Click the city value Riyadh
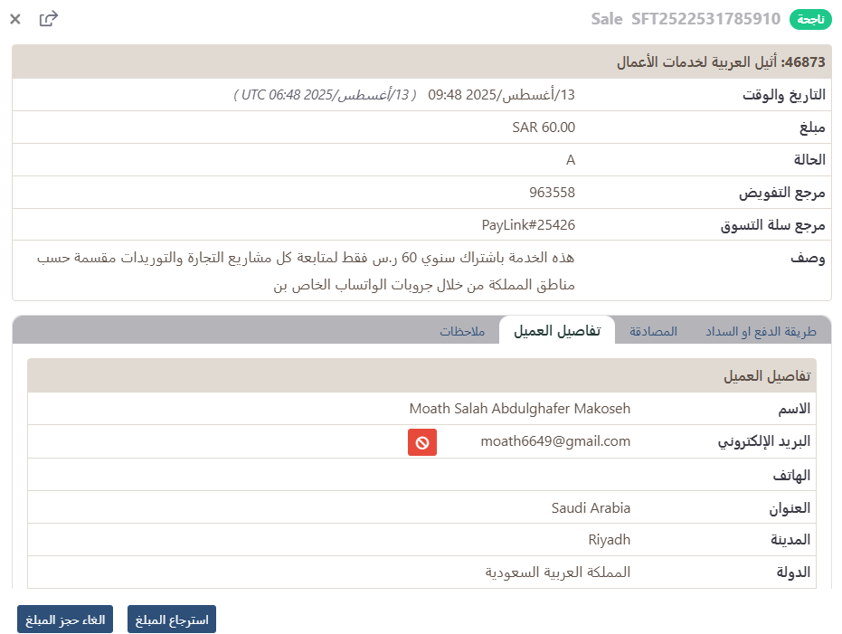The height and width of the screenshot is (634, 842). tap(609, 540)
